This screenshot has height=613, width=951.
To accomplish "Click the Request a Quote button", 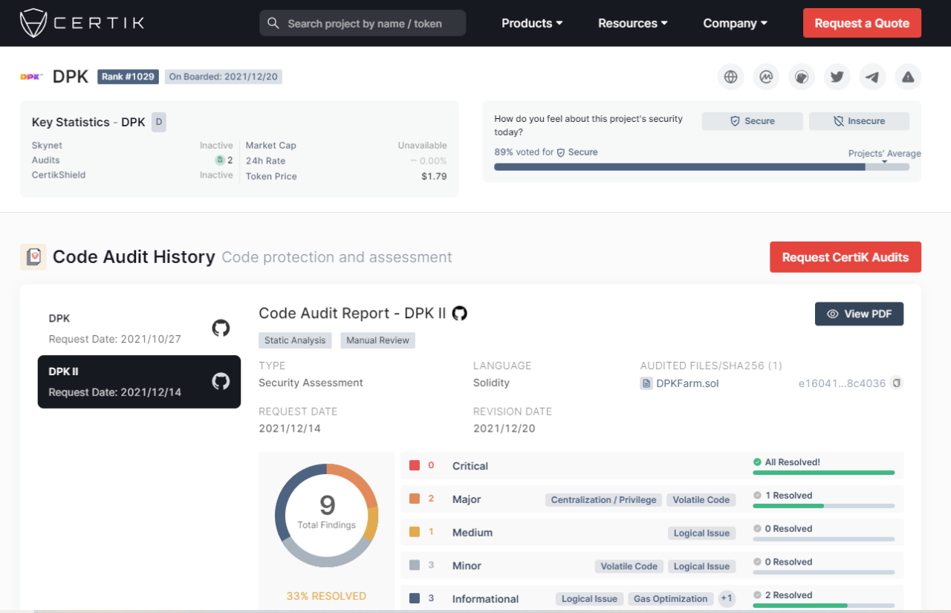I will [862, 23].
